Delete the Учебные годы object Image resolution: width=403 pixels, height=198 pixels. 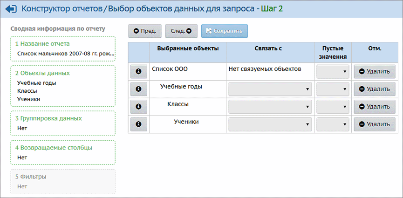coord(375,89)
